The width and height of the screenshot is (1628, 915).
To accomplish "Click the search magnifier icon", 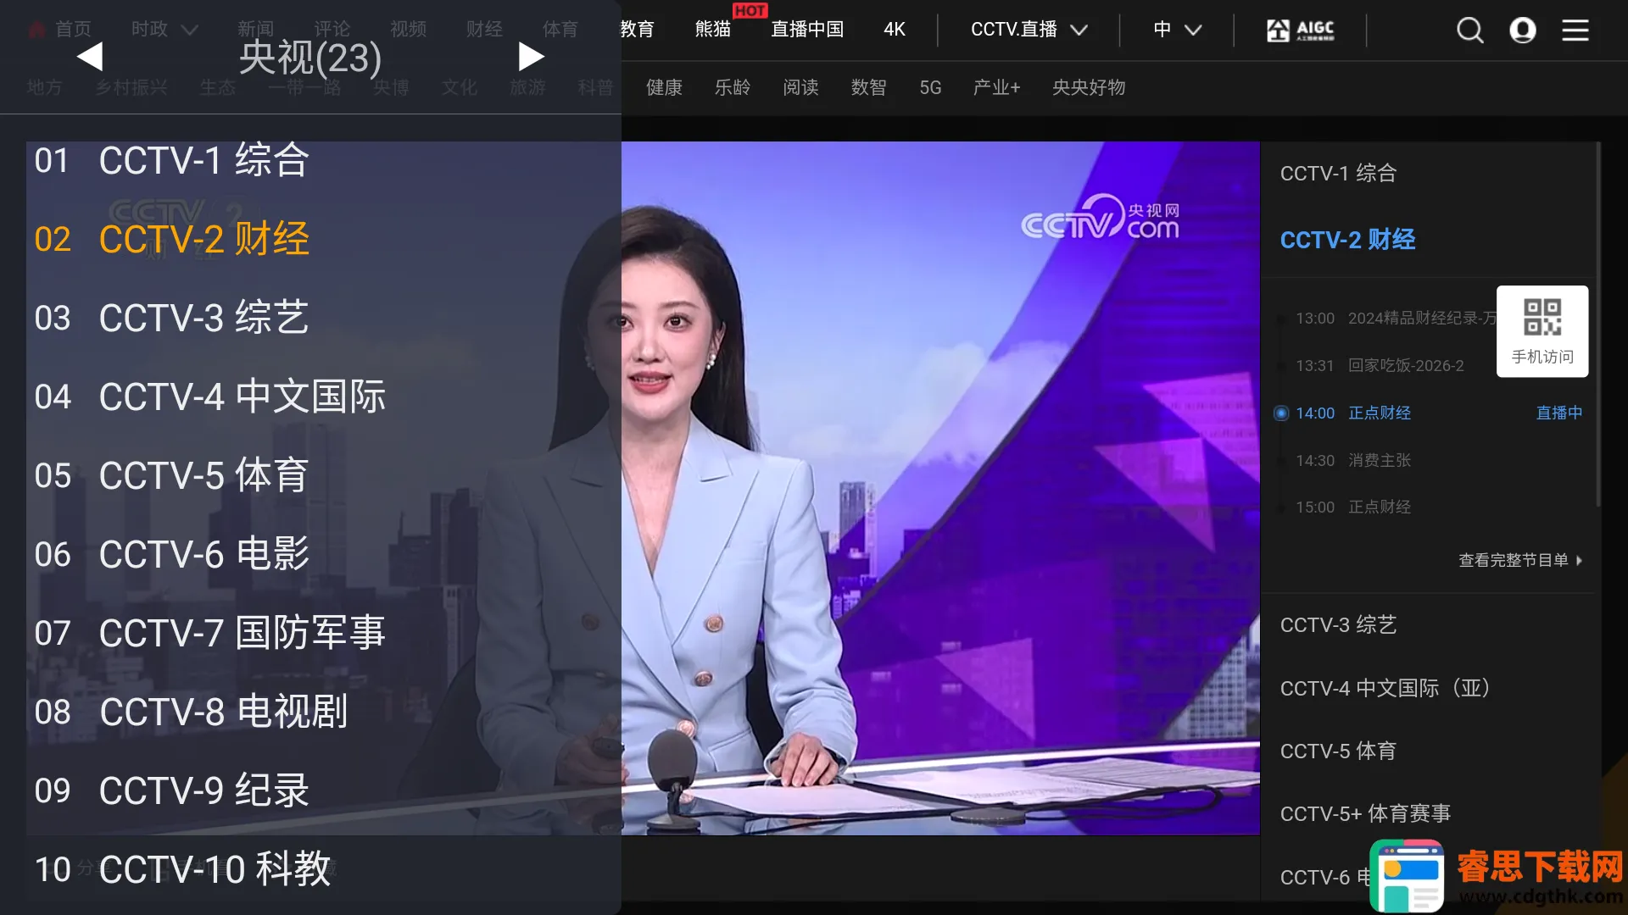I will click(1470, 30).
